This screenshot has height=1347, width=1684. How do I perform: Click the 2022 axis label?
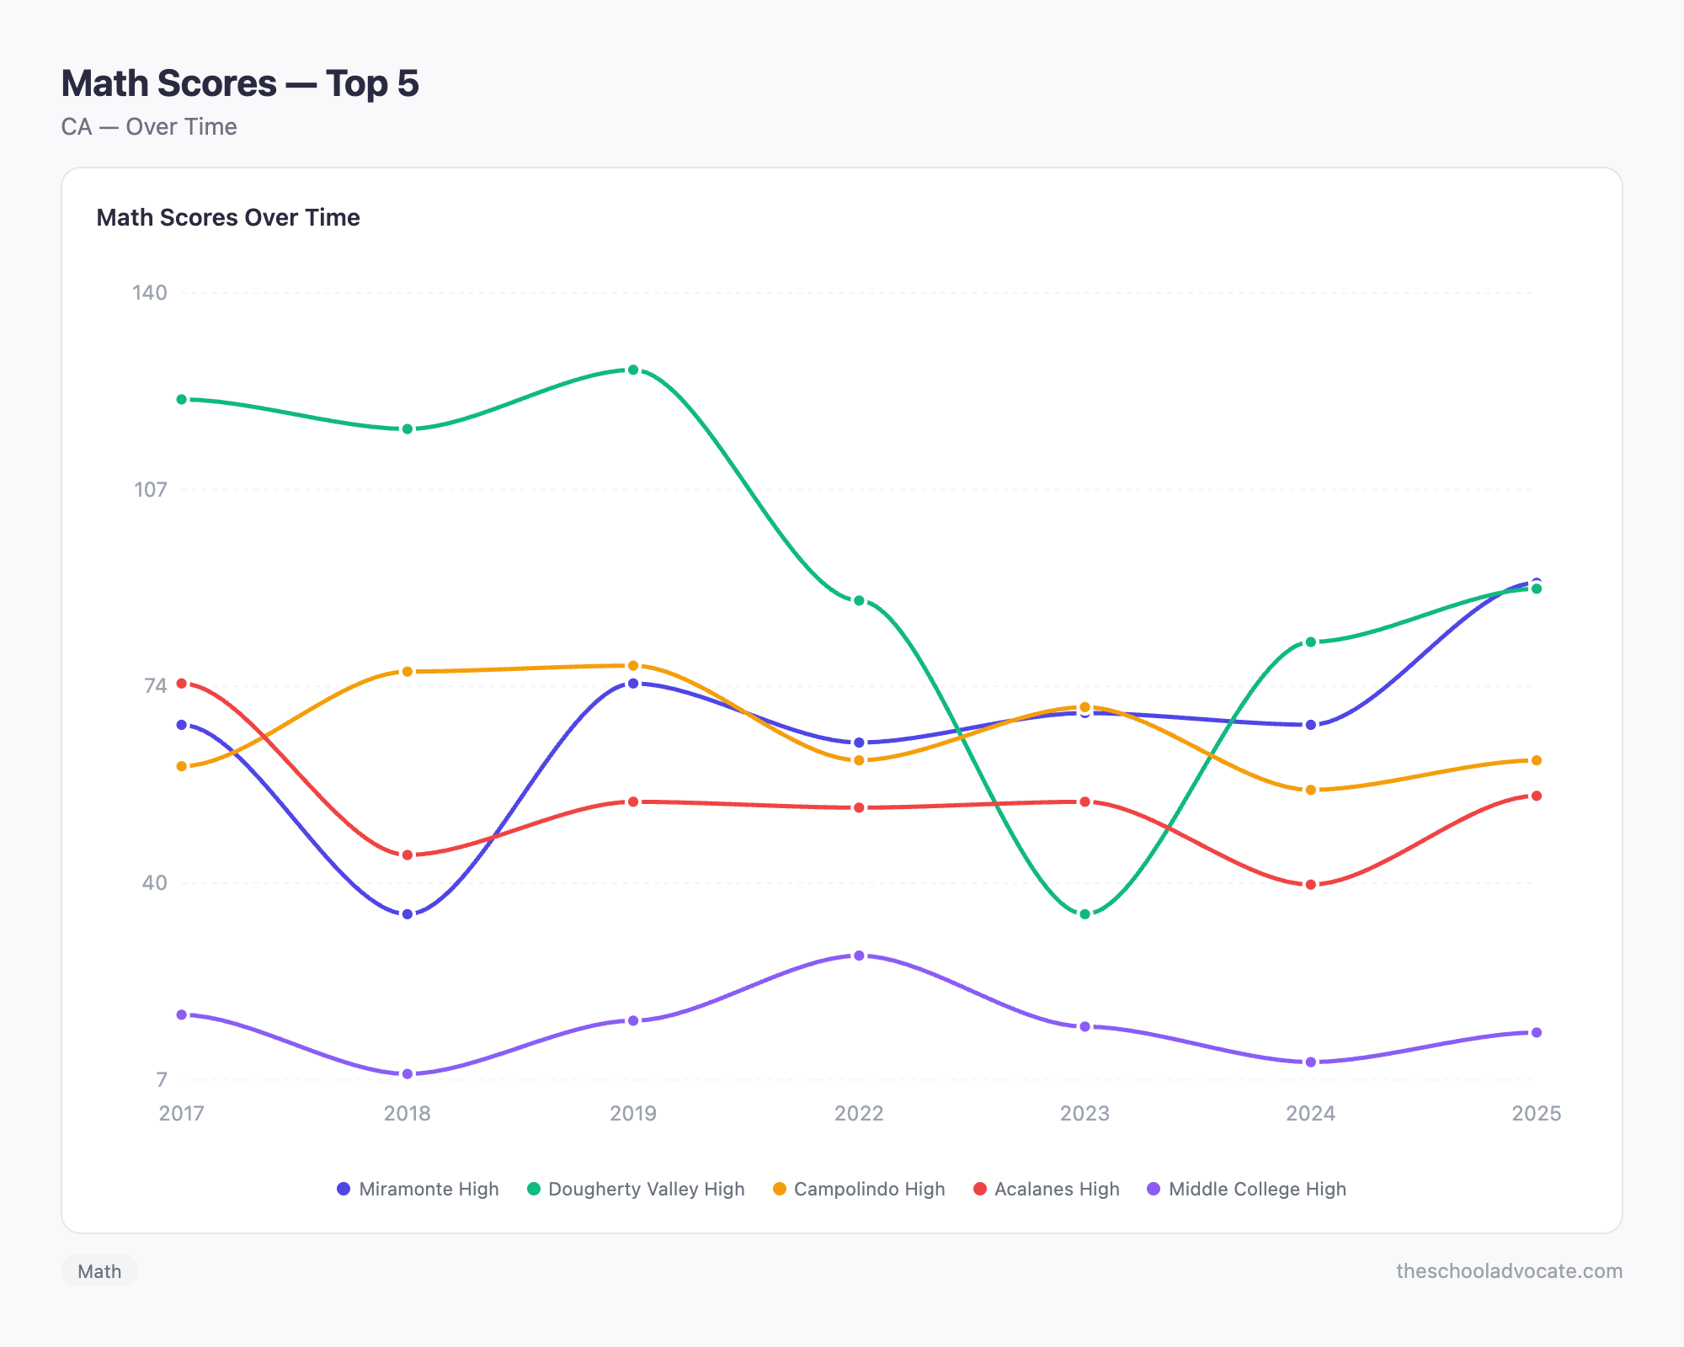tap(859, 1114)
